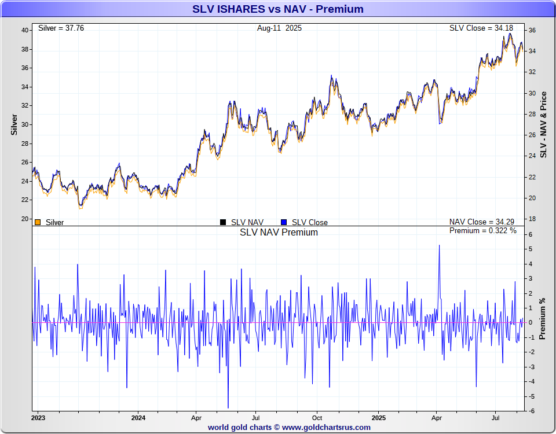Image resolution: width=556 pixels, height=434 pixels.
Task: Click the orange Silver legend swatch
Action: pyautogui.click(x=38, y=222)
